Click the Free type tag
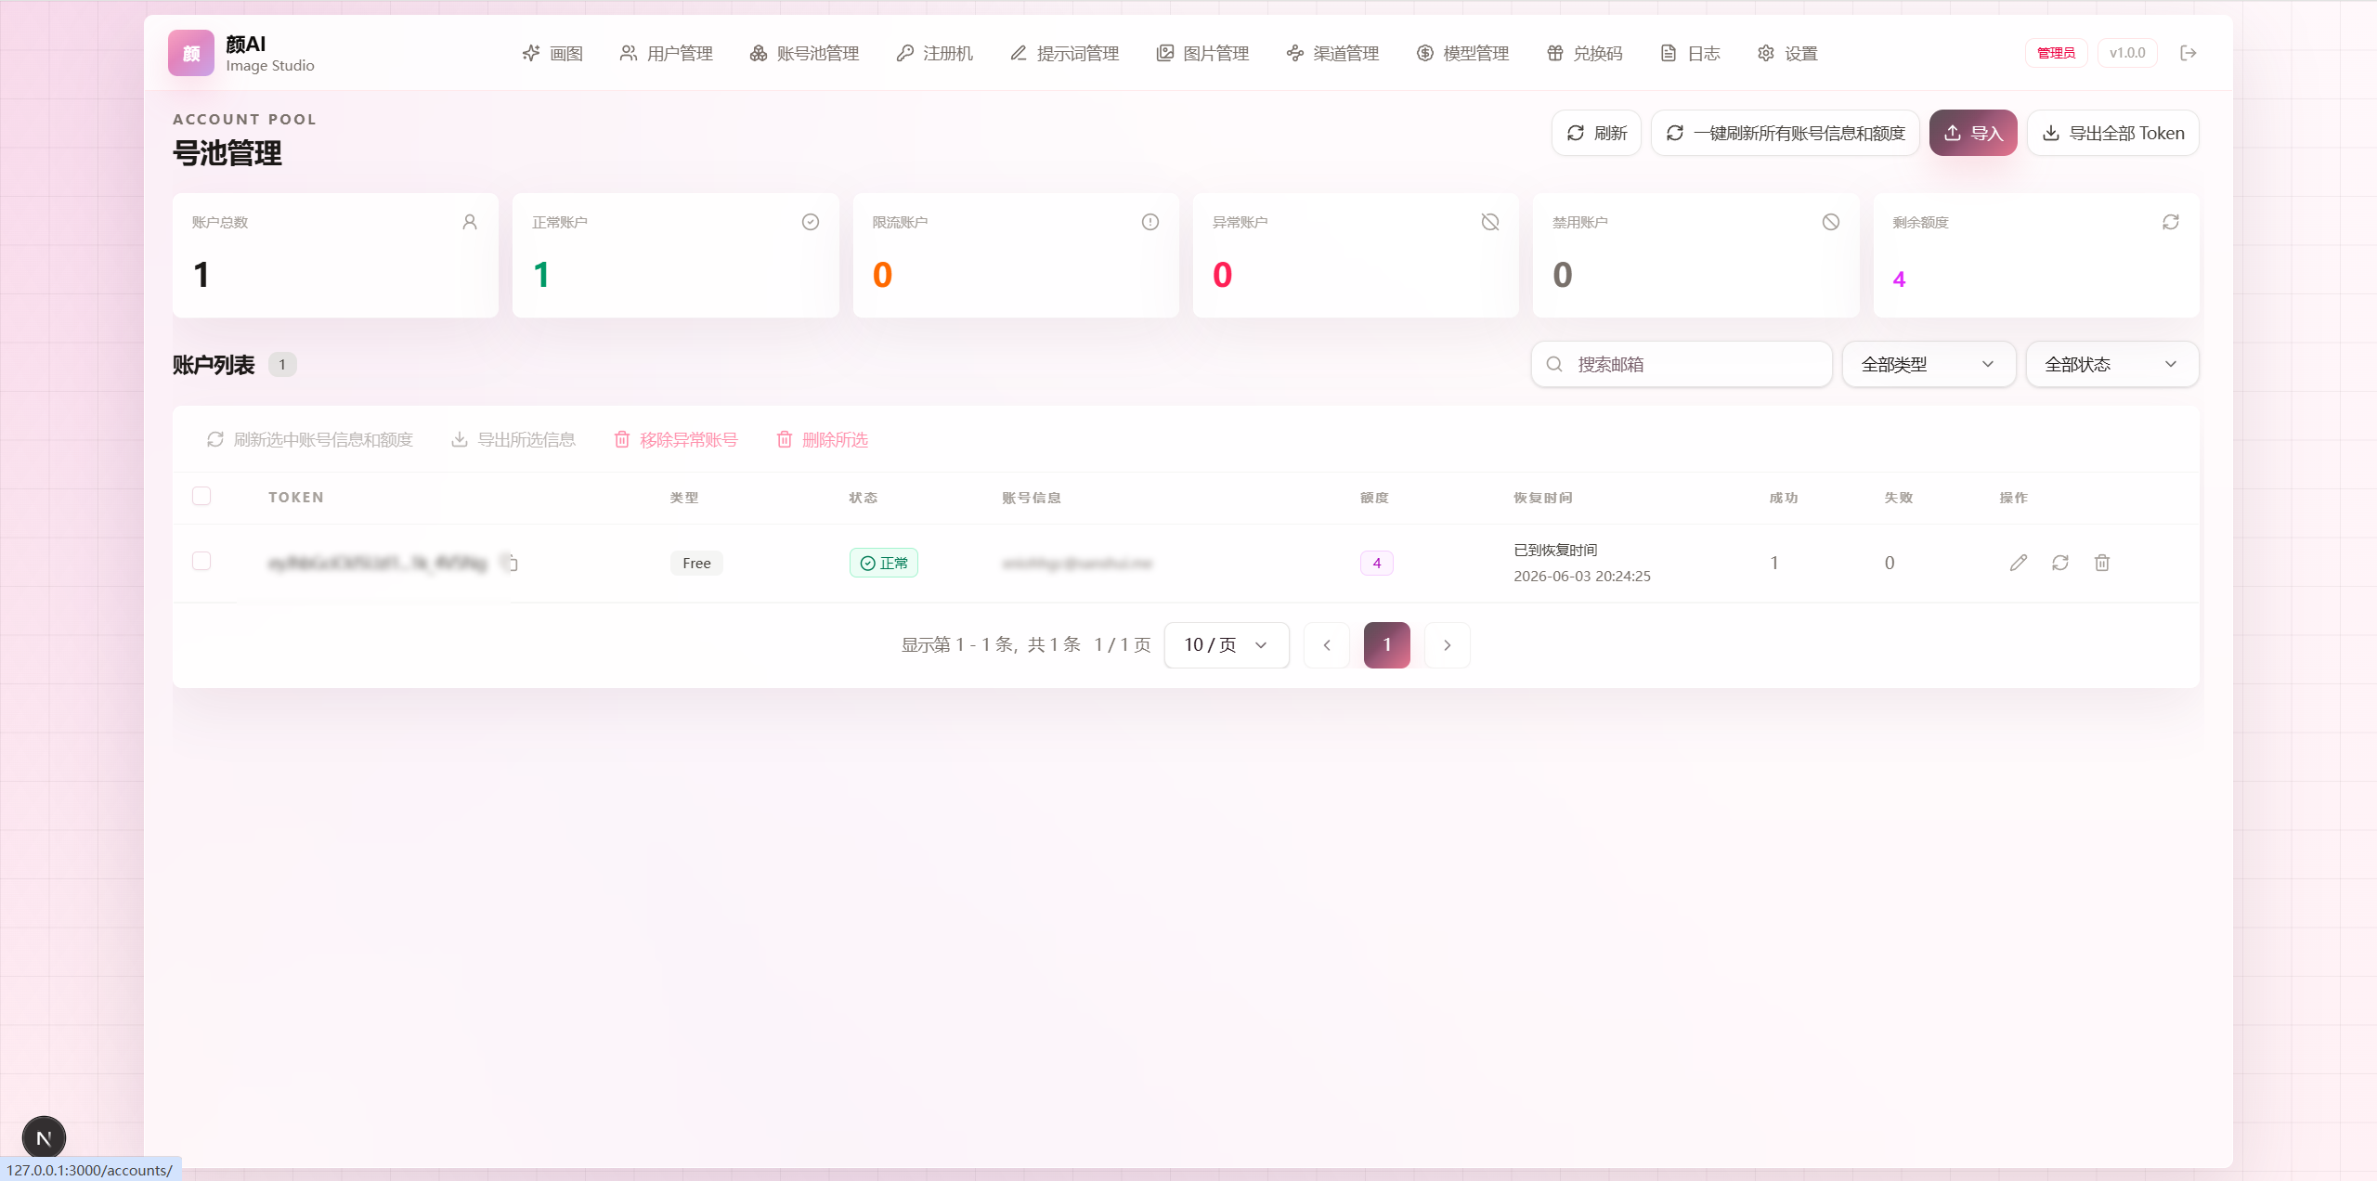Viewport: 2377px width, 1181px height. (696, 563)
